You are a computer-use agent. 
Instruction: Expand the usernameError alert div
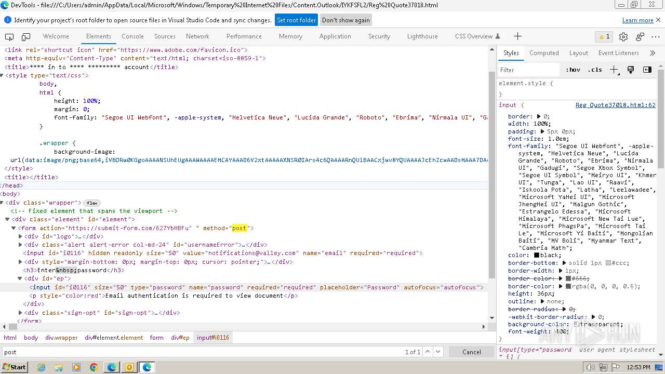20,245
